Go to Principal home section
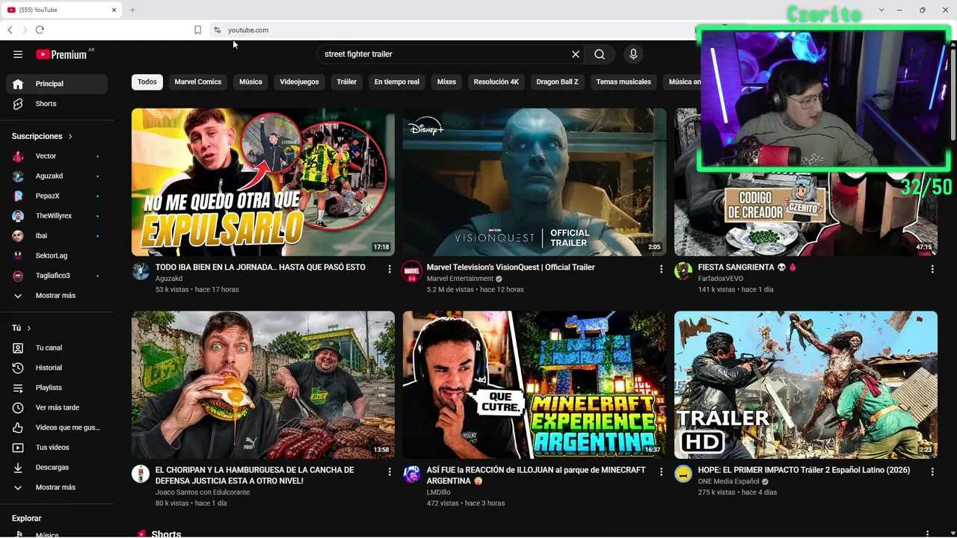Viewport: 957px width, 538px height. coord(57,84)
